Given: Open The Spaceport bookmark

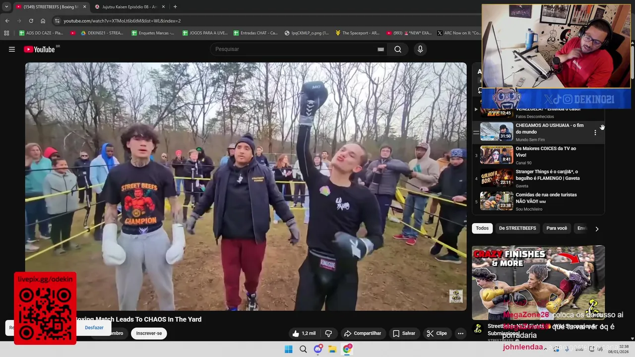Looking at the screenshot, I should pyautogui.click(x=357, y=33).
